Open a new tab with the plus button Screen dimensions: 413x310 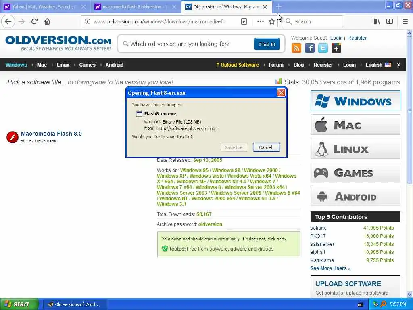[x=279, y=7]
